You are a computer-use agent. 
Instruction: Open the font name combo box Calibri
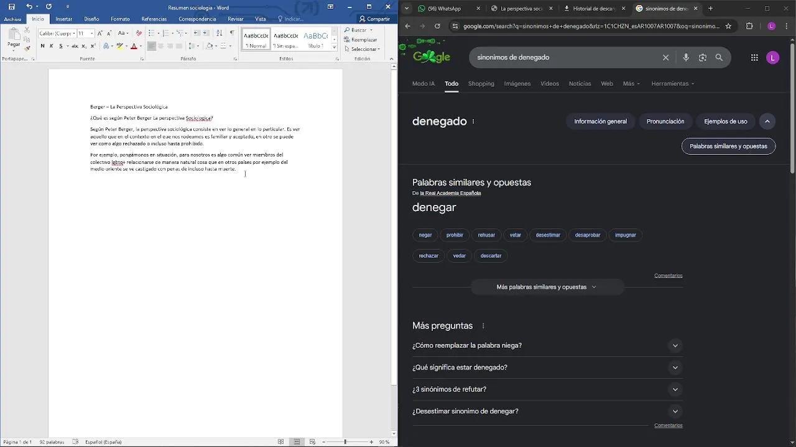57,33
